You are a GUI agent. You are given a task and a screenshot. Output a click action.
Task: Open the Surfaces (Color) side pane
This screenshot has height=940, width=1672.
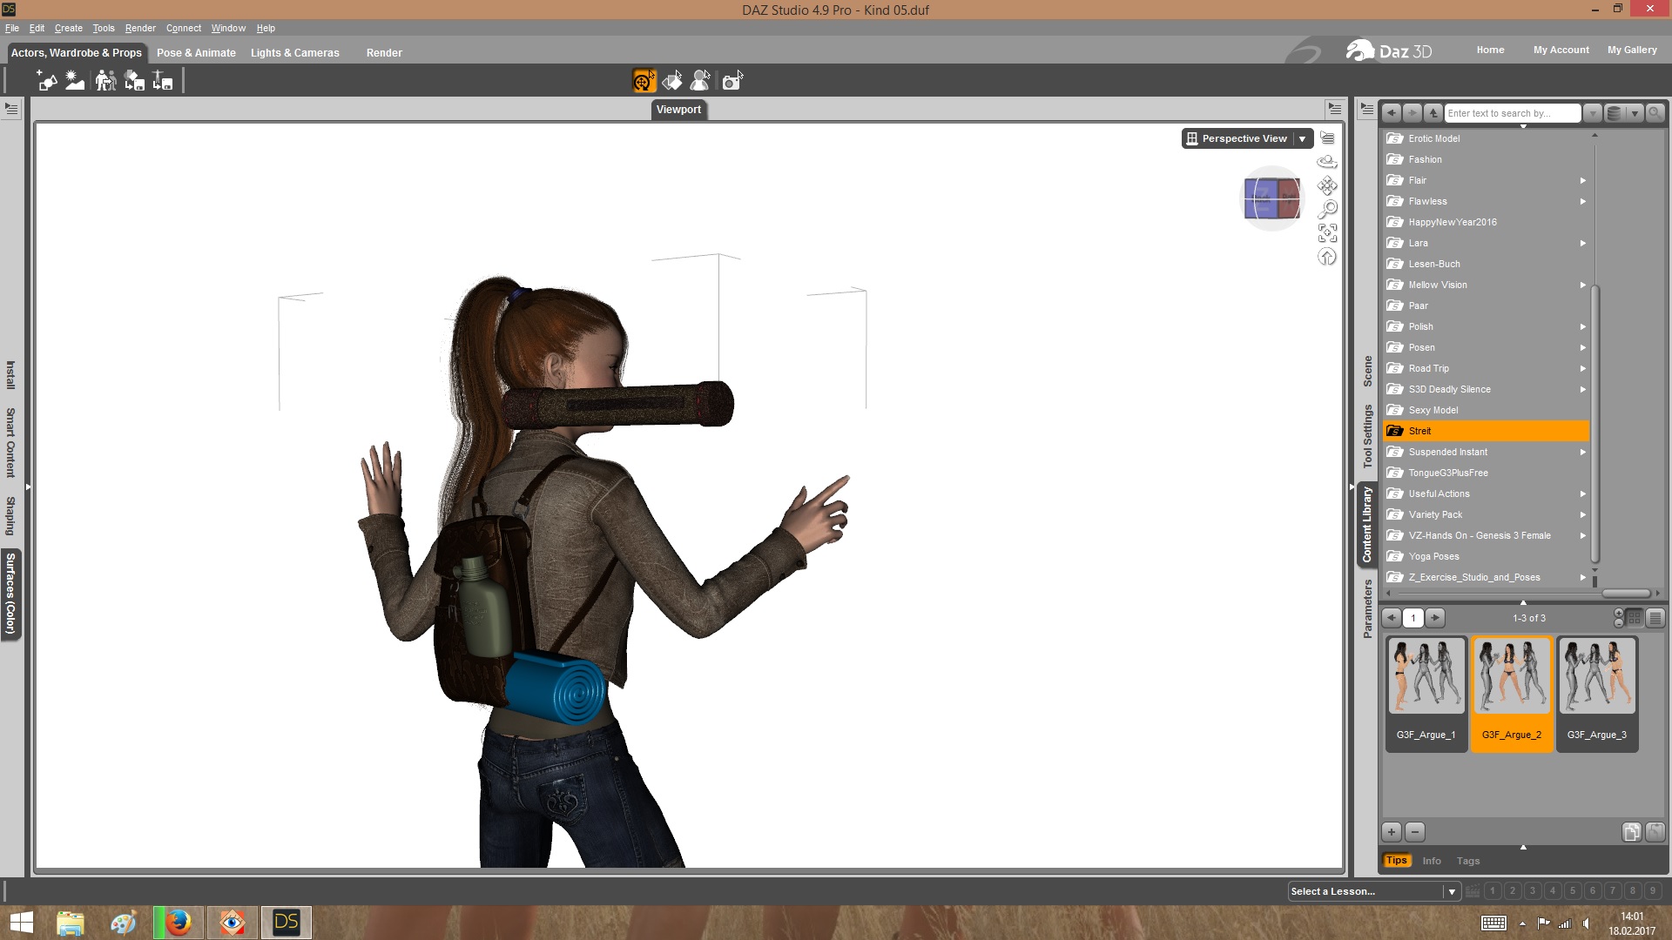[x=11, y=593]
